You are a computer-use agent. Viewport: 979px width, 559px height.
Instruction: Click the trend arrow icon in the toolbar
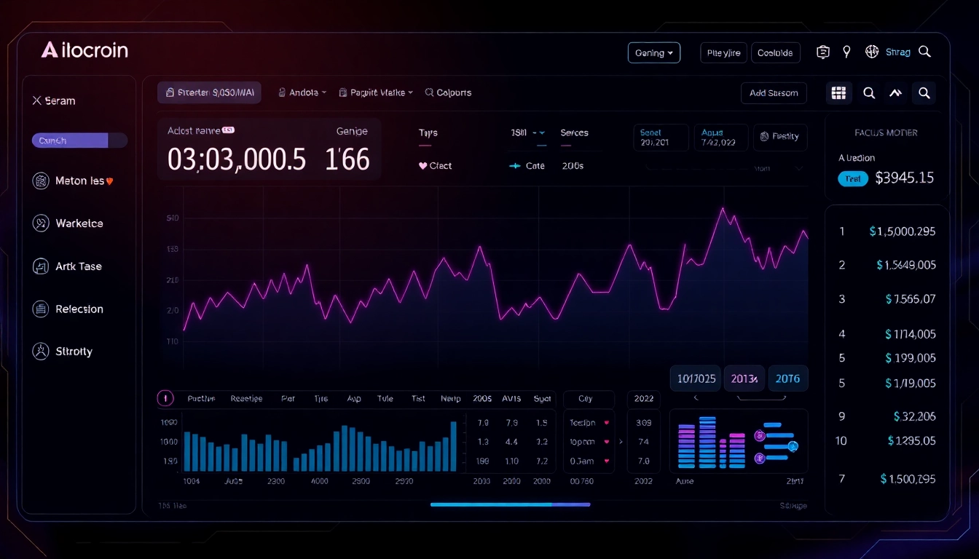click(896, 92)
